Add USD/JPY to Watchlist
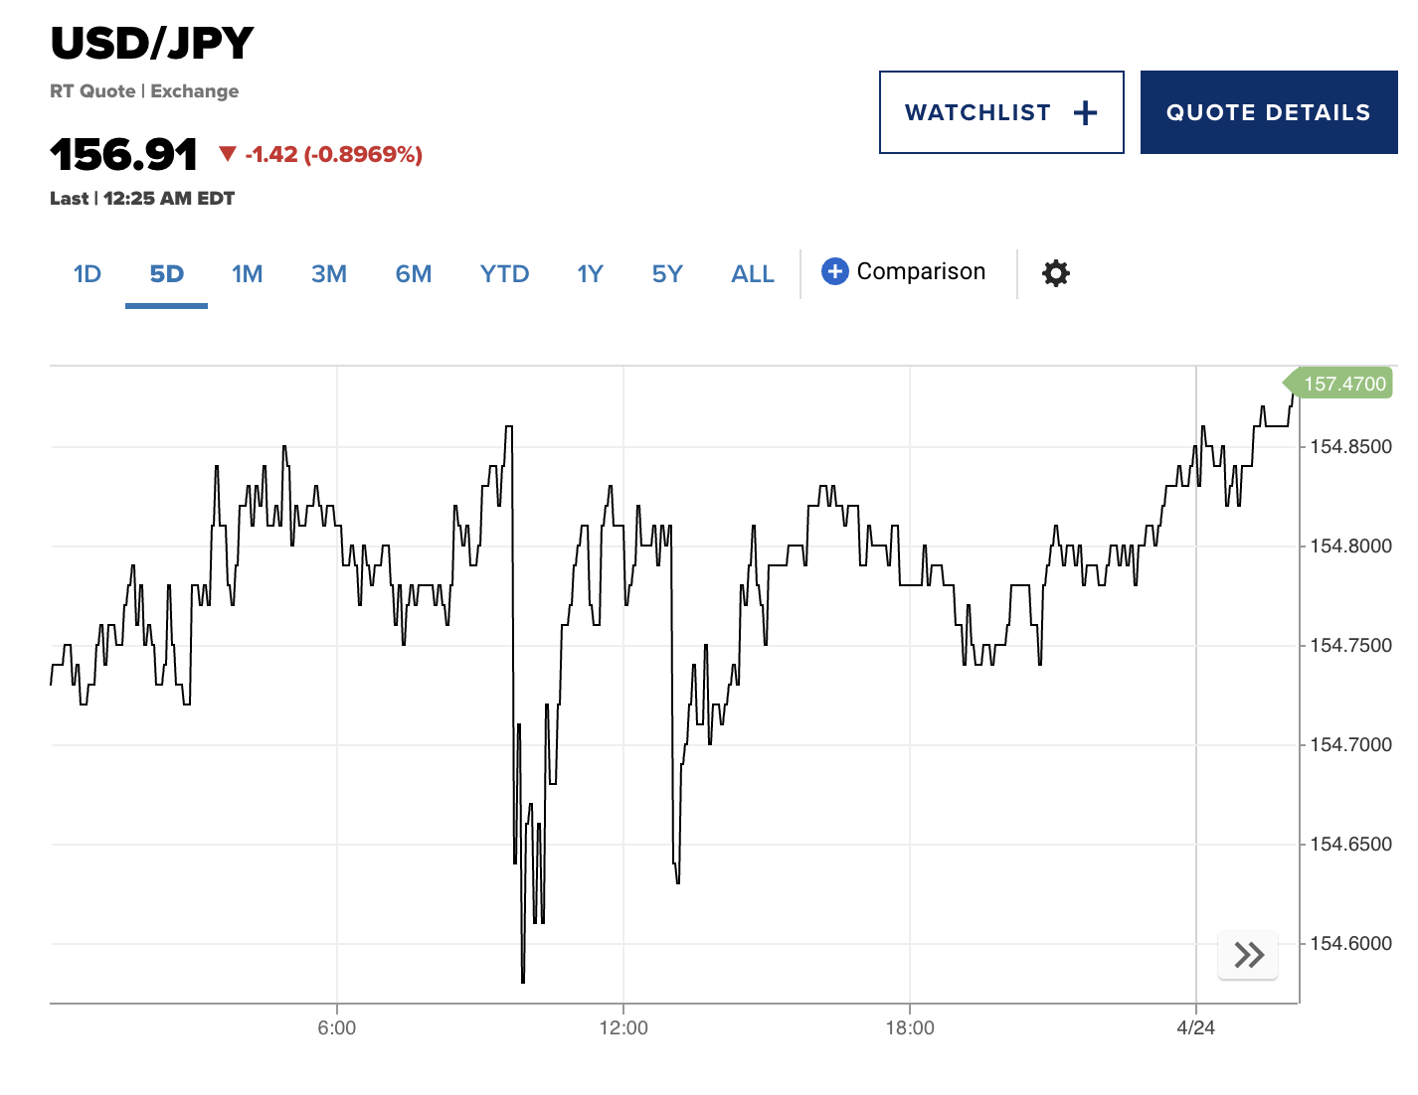This screenshot has width=1418, height=1095. [x=977, y=112]
